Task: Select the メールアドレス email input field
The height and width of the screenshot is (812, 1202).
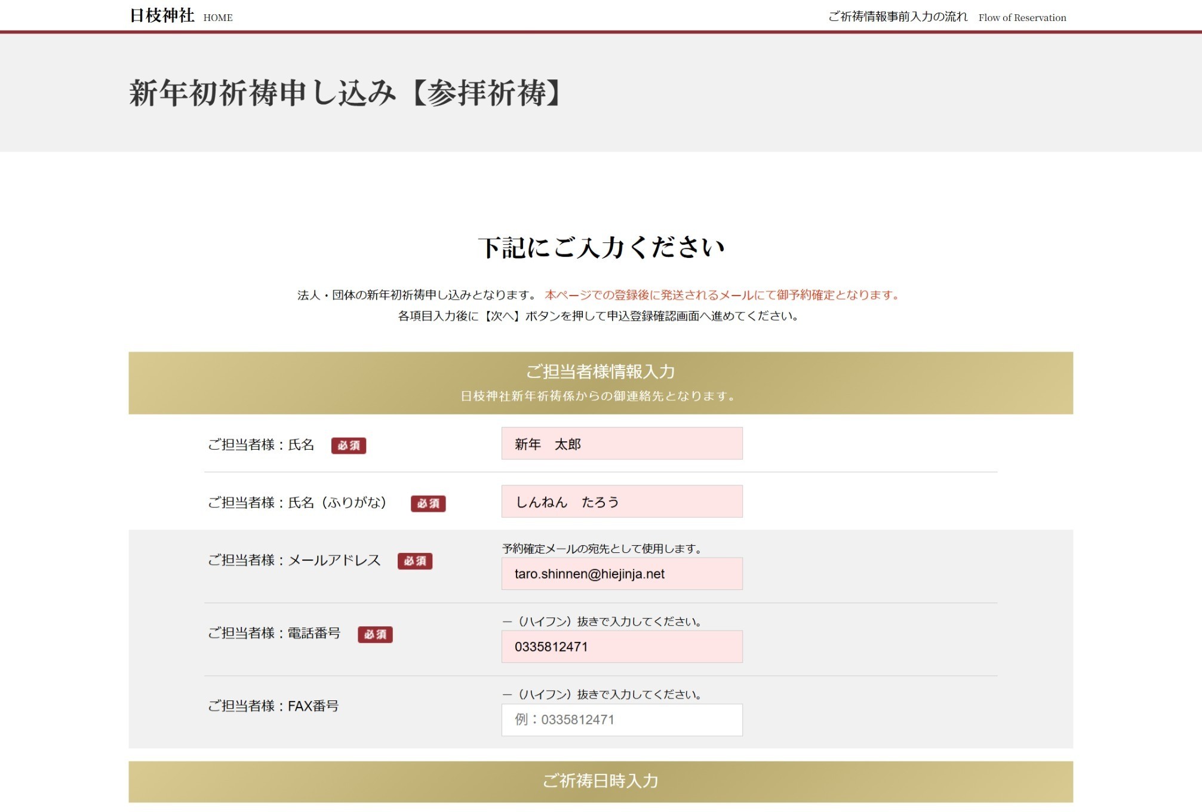Action: click(622, 574)
